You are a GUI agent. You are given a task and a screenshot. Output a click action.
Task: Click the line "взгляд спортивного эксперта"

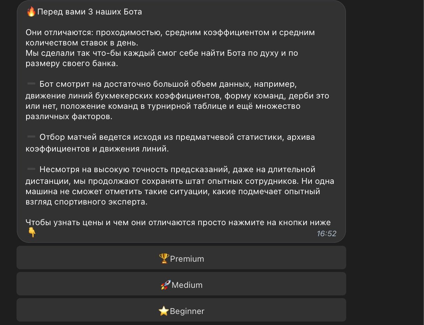click(87, 202)
